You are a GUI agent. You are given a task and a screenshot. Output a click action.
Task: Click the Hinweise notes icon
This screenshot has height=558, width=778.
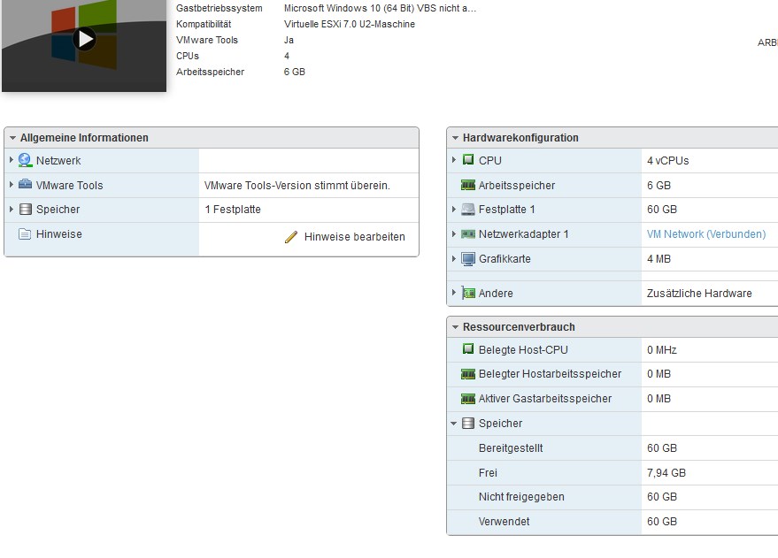[25, 234]
